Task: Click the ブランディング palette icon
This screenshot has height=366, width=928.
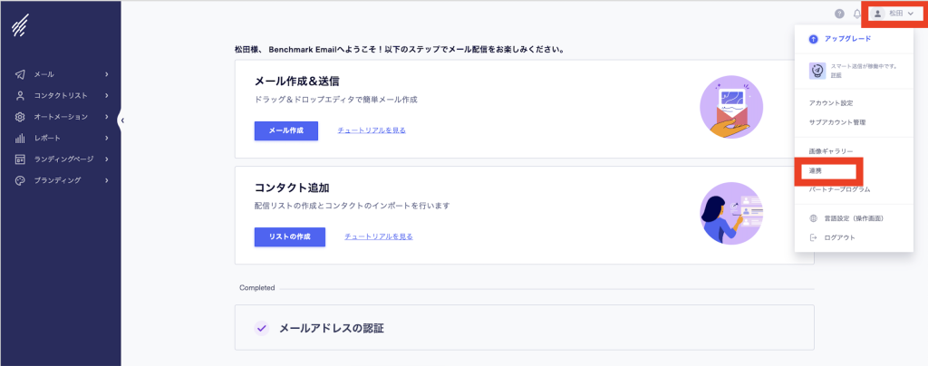Action: pyautogui.click(x=19, y=180)
